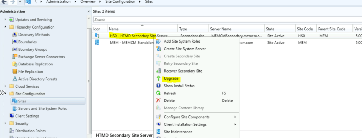Click the red X Delete icon
Image resolution: width=362 pixels, height=138 pixels.
(x=158, y=101)
